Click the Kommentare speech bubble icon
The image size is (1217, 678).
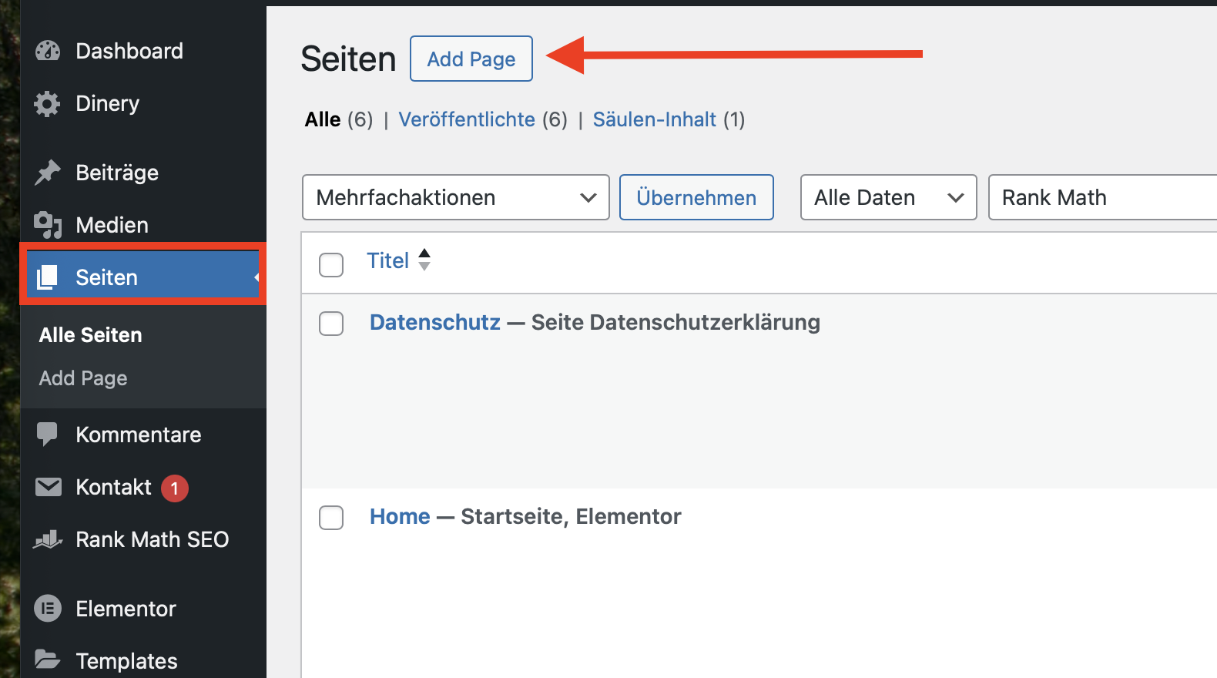pyautogui.click(x=47, y=435)
